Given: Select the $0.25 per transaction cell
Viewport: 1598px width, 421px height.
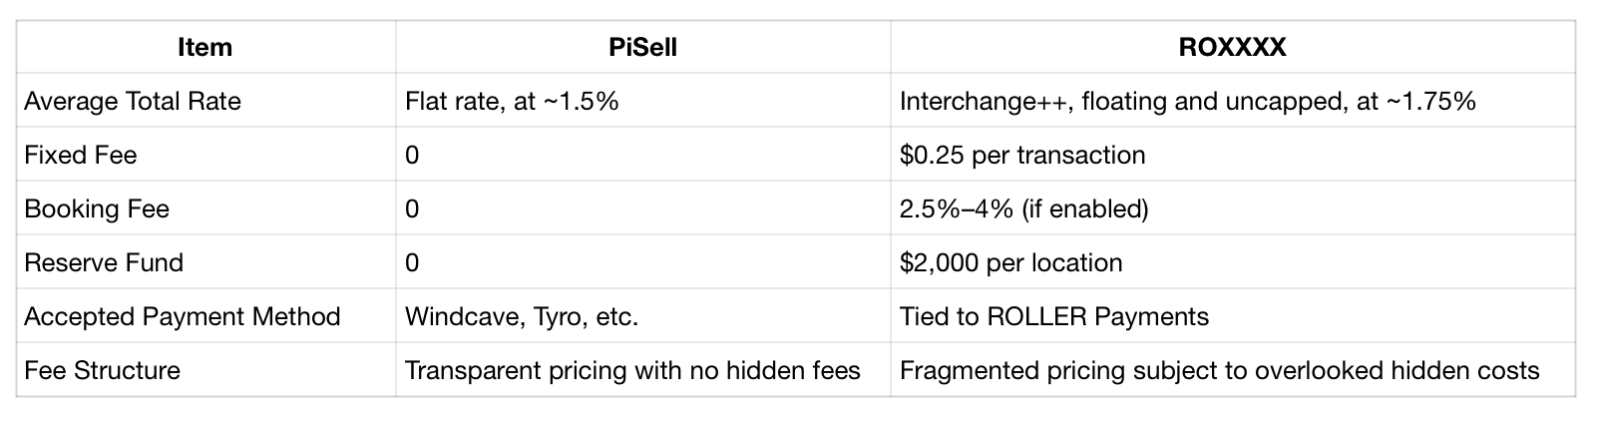Looking at the screenshot, I should coord(1232,155).
